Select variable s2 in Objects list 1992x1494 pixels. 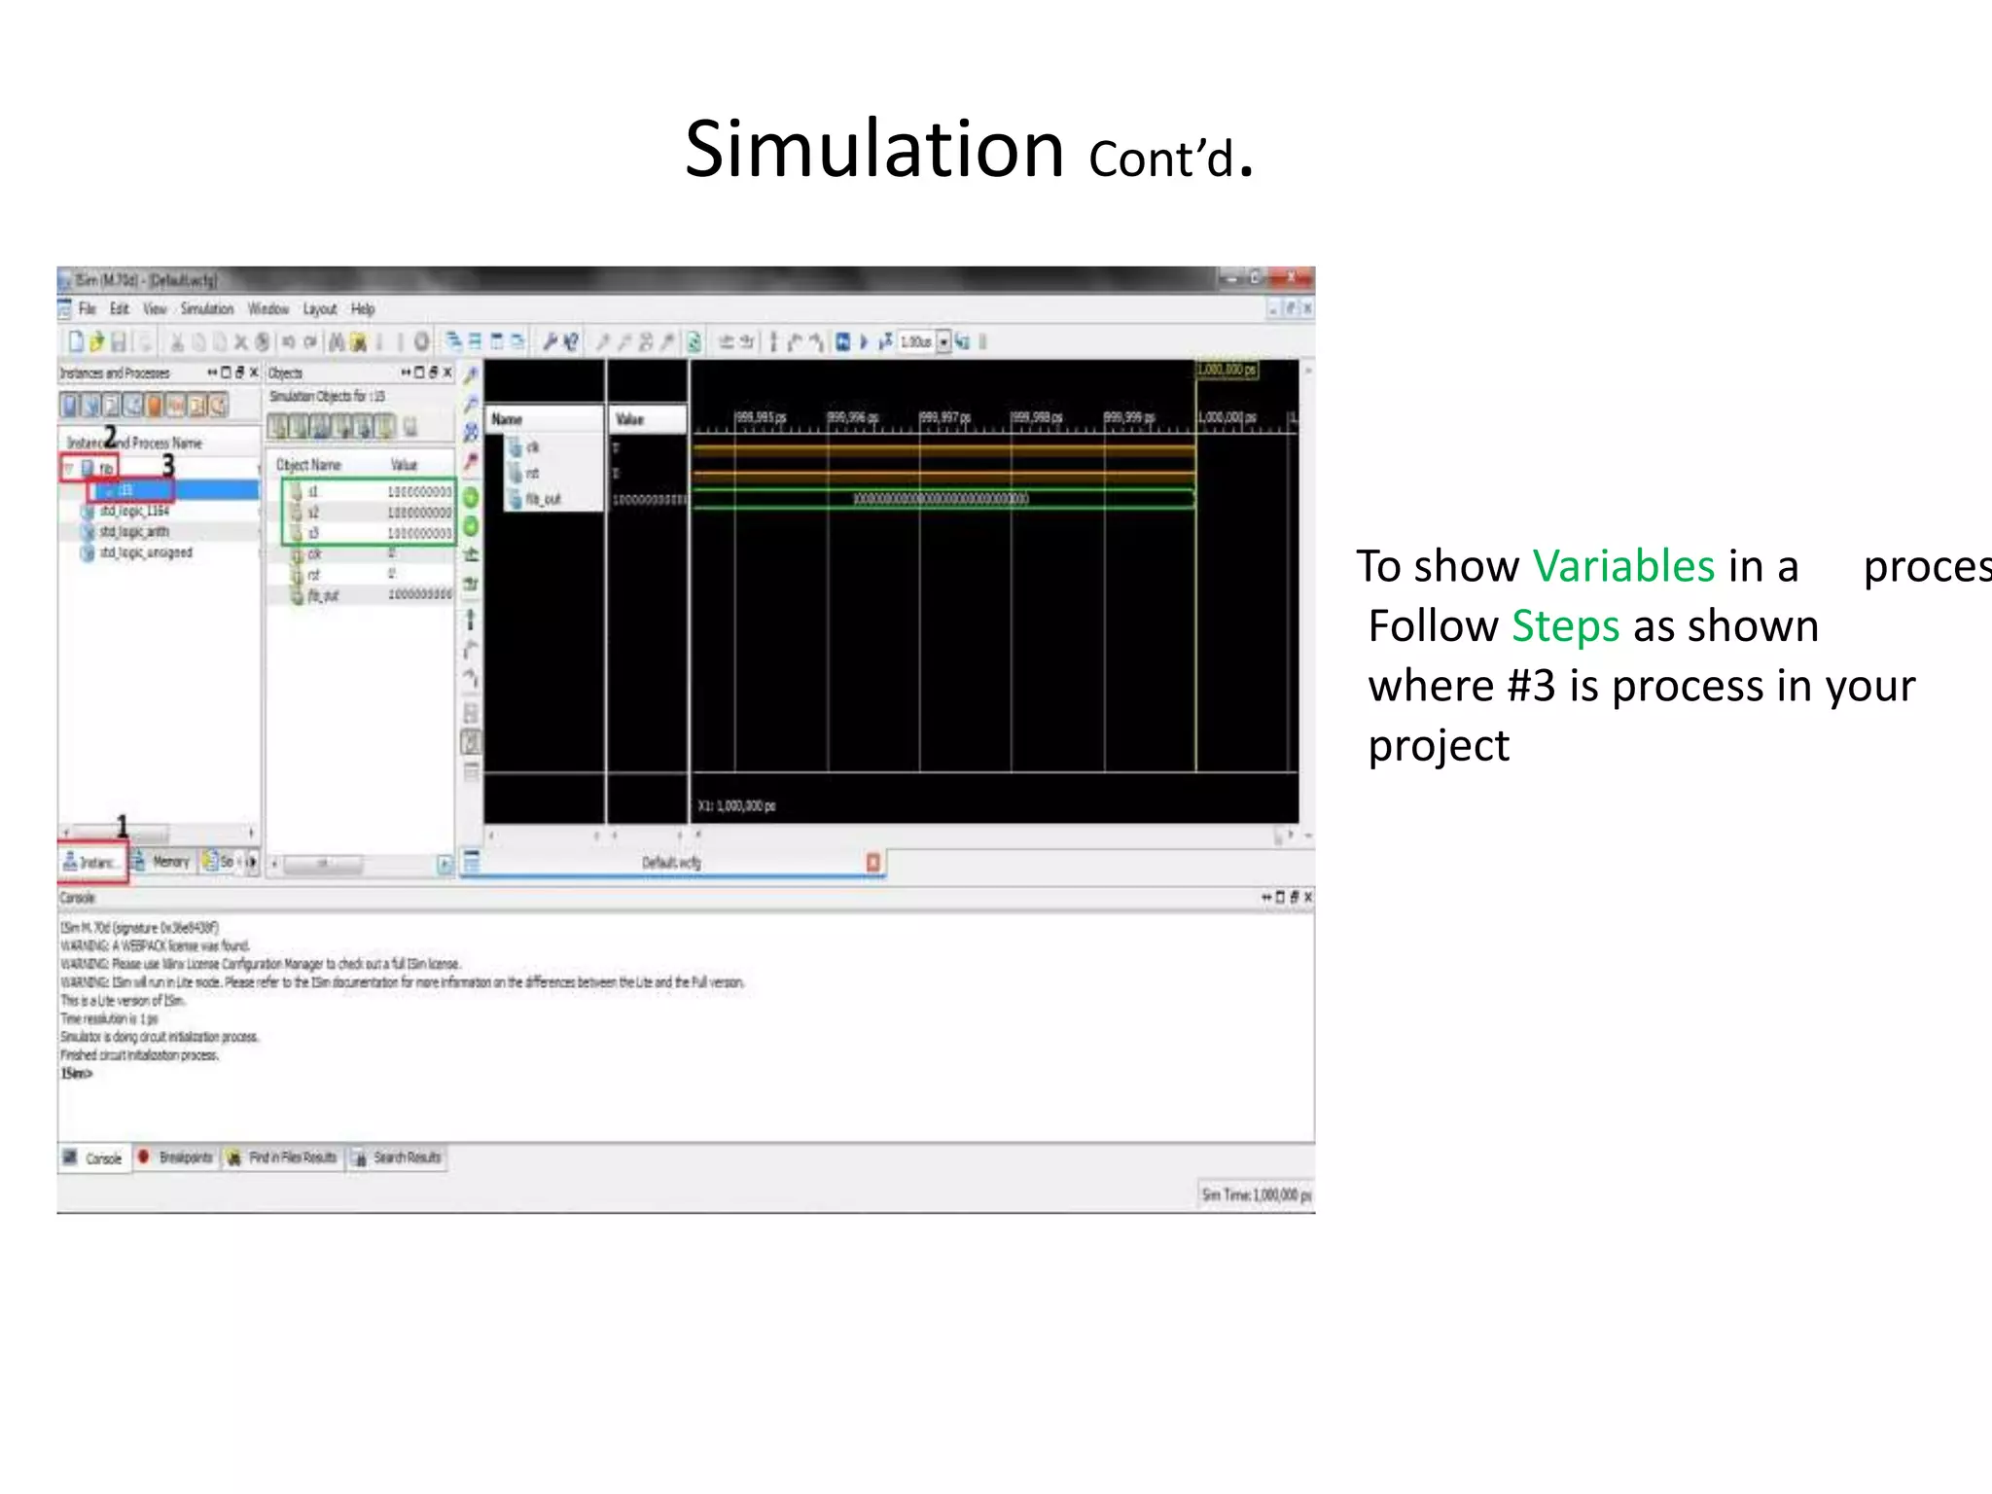tap(313, 513)
